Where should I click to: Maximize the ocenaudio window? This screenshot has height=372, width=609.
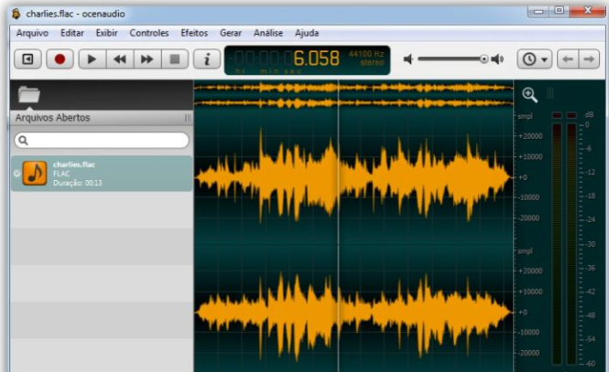click(x=560, y=11)
